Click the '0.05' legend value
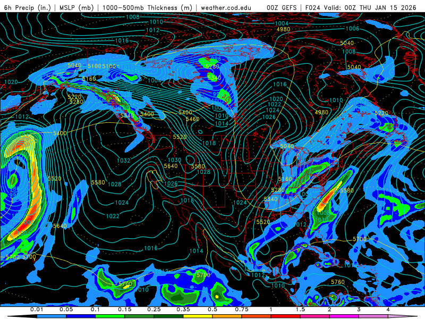Image resolution: width=425 pixels, height=319 pixels. [66, 309]
